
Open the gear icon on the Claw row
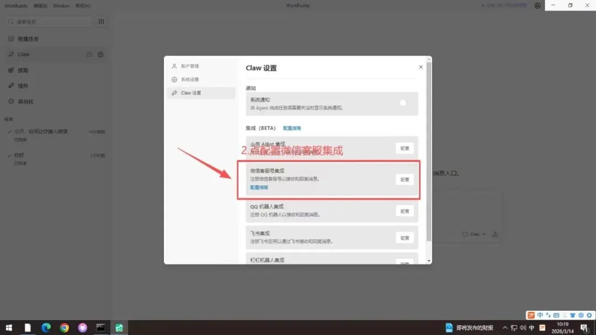pyautogui.click(x=100, y=54)
